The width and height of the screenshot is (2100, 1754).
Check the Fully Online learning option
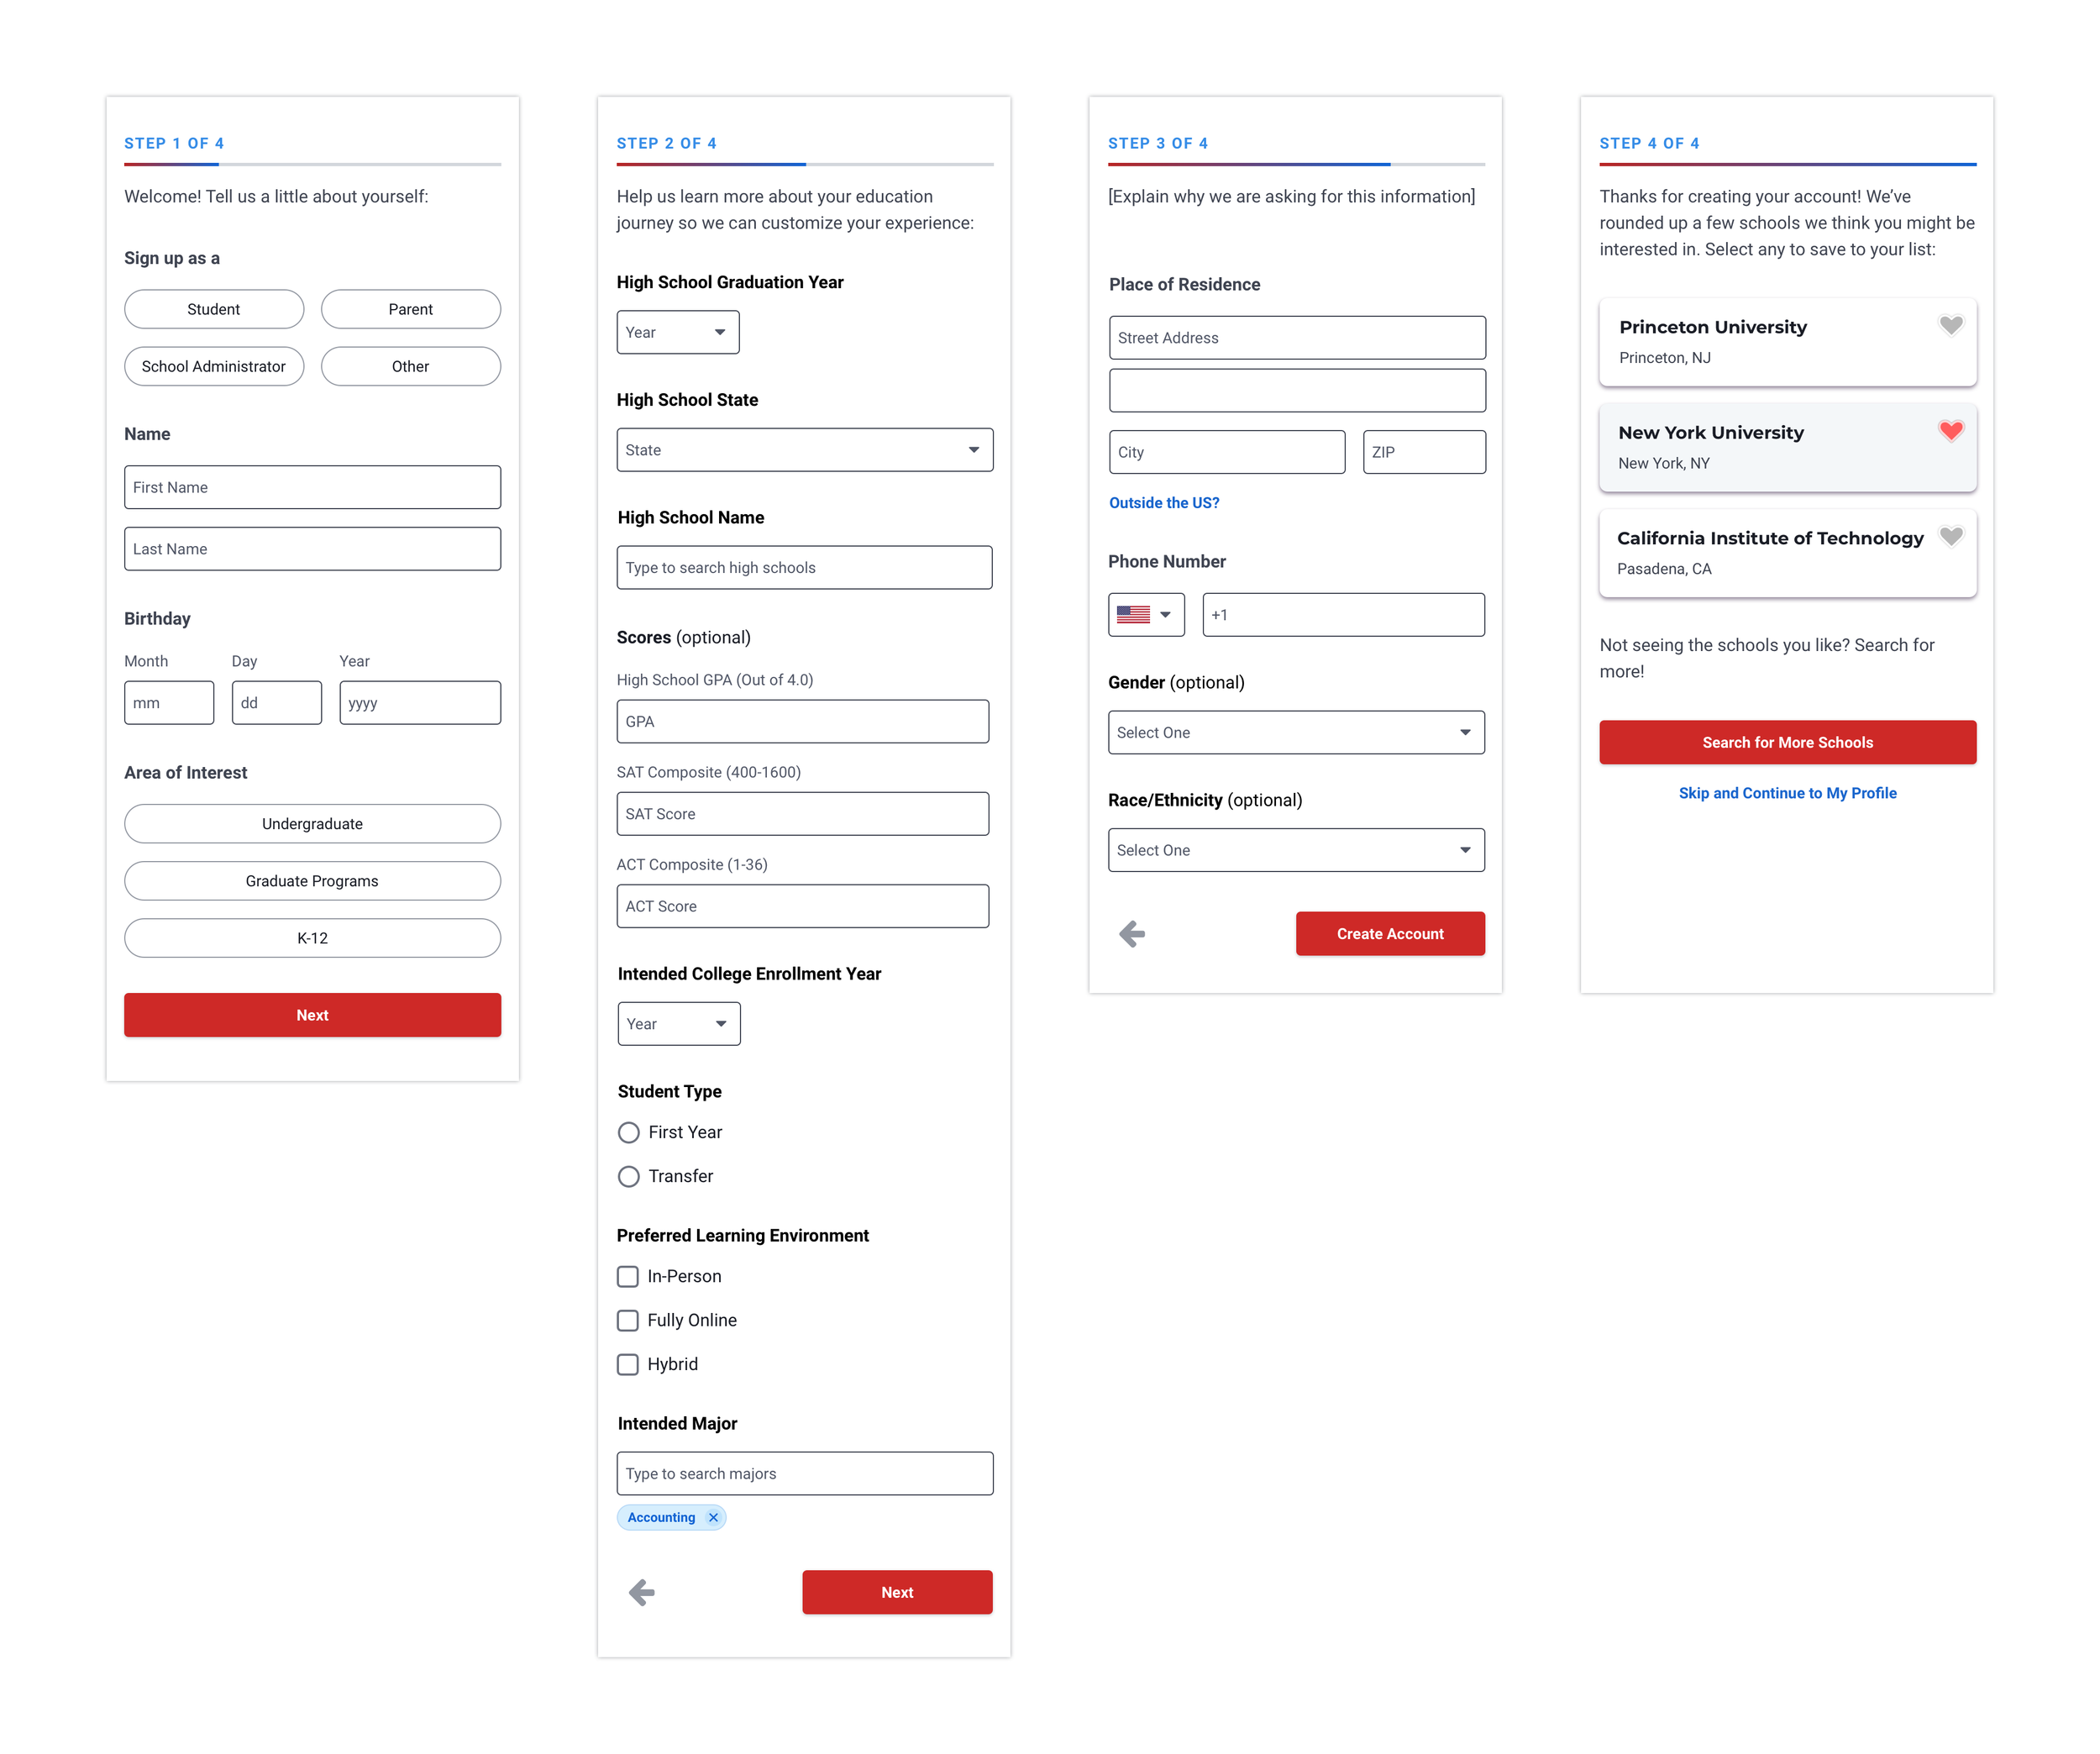pos(628,1320)
